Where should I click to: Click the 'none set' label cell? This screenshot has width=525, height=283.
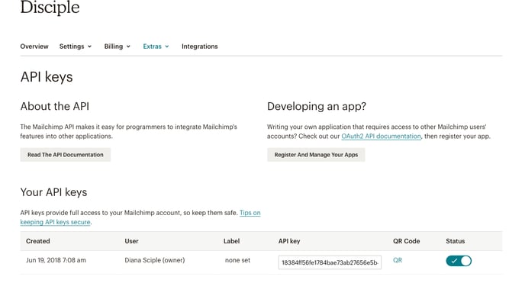pyautogui.click(x=237, y=260)
